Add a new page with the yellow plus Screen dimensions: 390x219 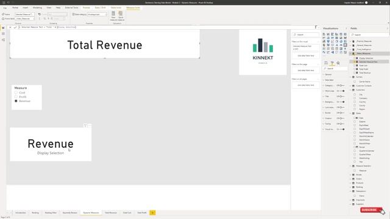point(152,213)
